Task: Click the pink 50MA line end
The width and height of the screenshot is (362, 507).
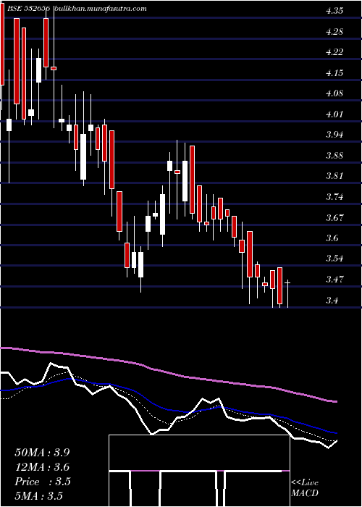Action: (335, 401)
